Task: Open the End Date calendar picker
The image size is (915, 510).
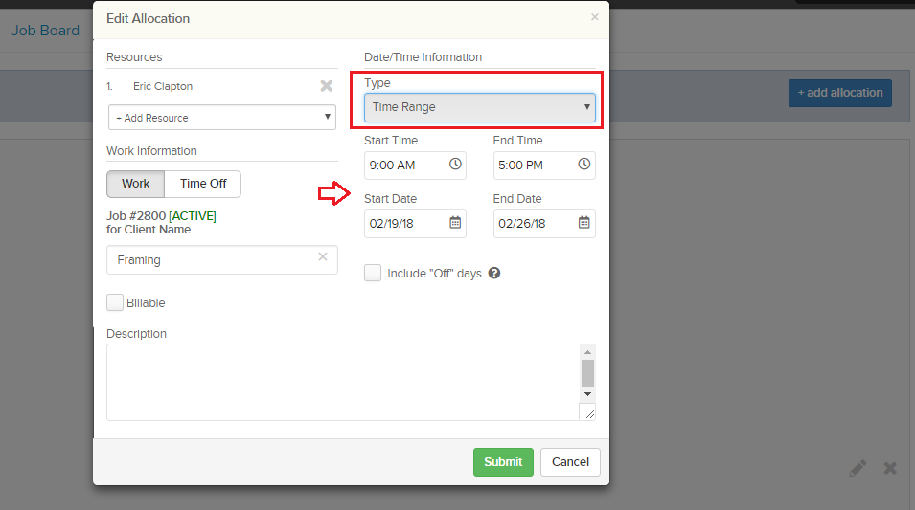Action: (584, 223)
